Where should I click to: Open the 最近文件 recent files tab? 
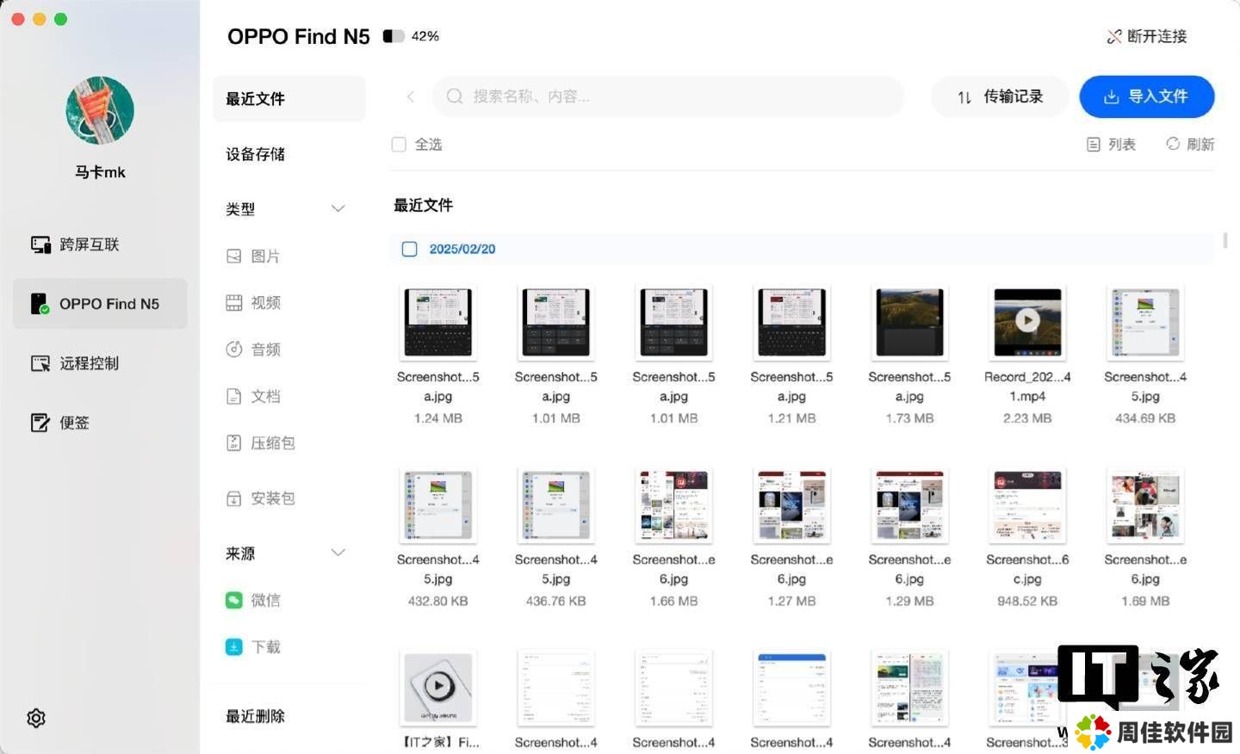[x=289, y=99]
